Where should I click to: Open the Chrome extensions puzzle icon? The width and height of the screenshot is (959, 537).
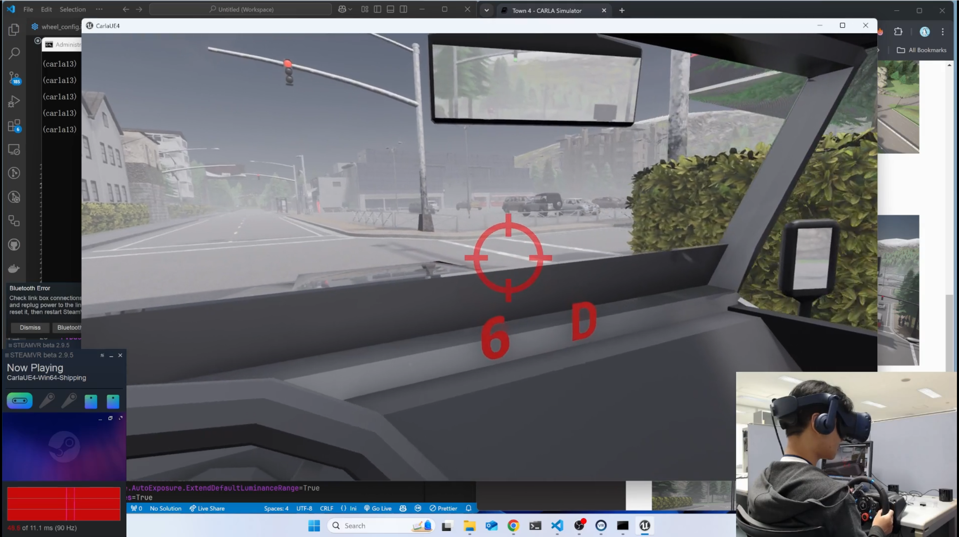coord(898,32)
